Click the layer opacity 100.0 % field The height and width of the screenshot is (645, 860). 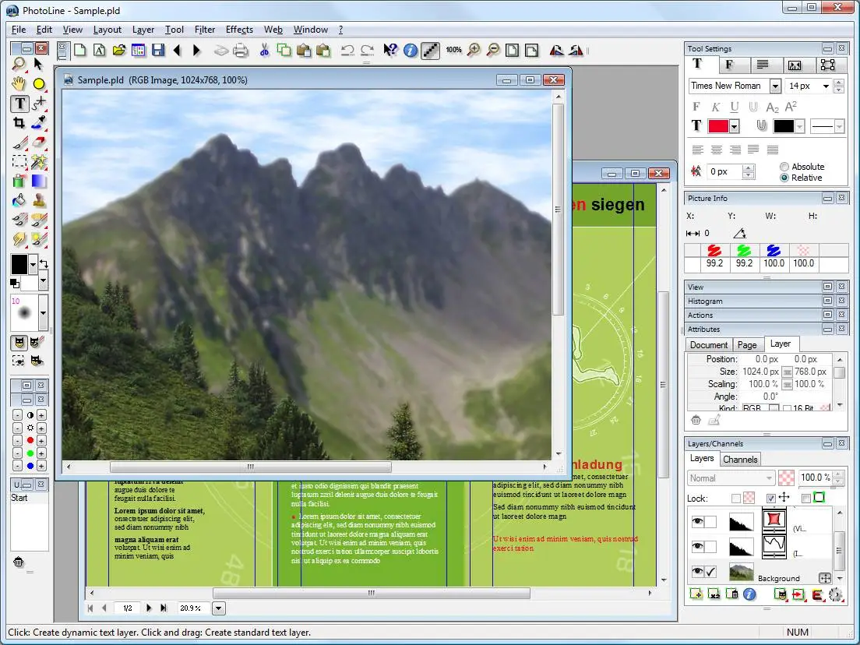(815, 478)
